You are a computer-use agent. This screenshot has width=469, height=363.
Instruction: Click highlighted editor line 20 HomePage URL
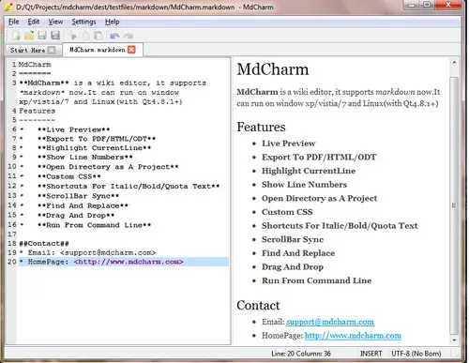coord(129,262)
